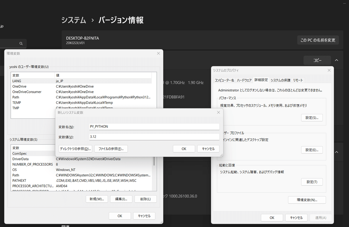349x227 pixels.
Task: Click 設定(T) under 起動と回復
Action: click(312, 182)
